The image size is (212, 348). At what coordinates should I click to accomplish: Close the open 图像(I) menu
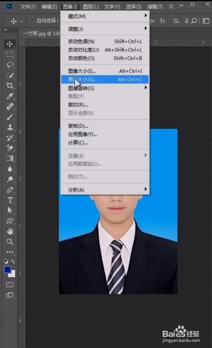coord(70,7)
